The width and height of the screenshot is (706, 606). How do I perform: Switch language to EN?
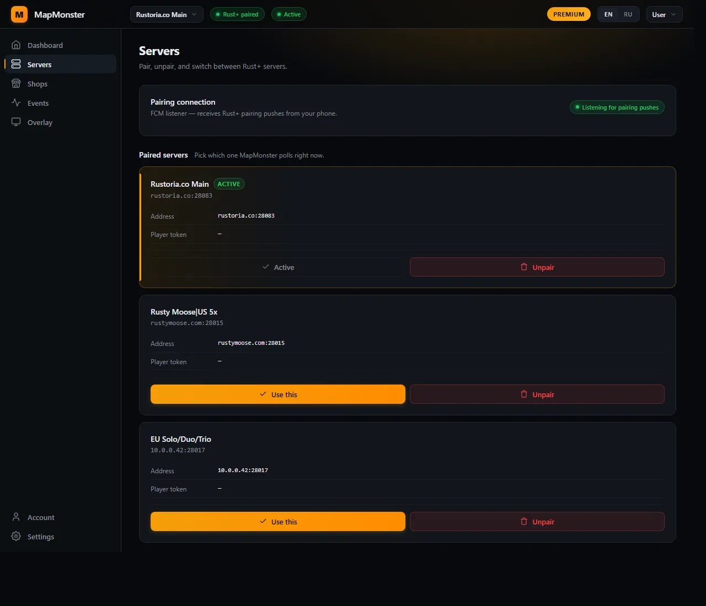[608, 14]
